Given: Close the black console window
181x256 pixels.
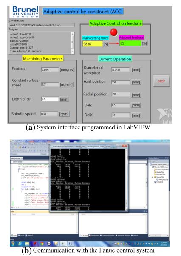Looking at the screenshot, I should point(124,146).
